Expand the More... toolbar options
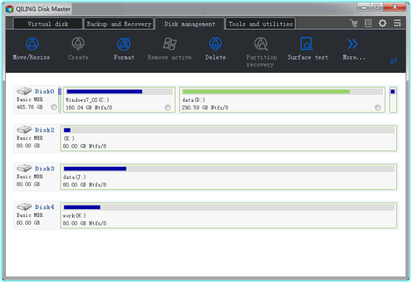411x282 pixels. point(353,49)
